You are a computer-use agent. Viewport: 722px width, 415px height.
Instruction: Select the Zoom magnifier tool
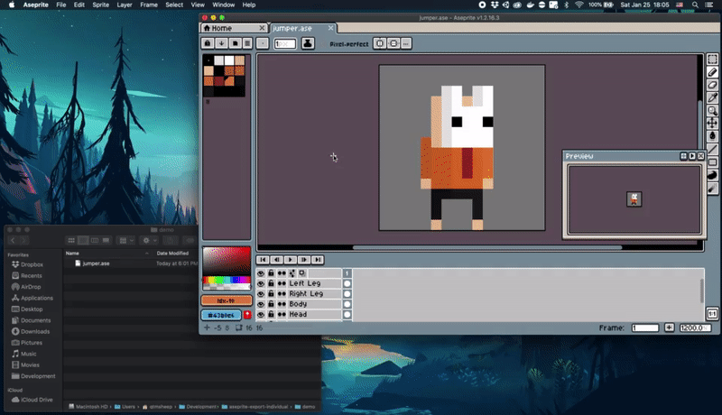pyautogui.click(x=712, y=110)
